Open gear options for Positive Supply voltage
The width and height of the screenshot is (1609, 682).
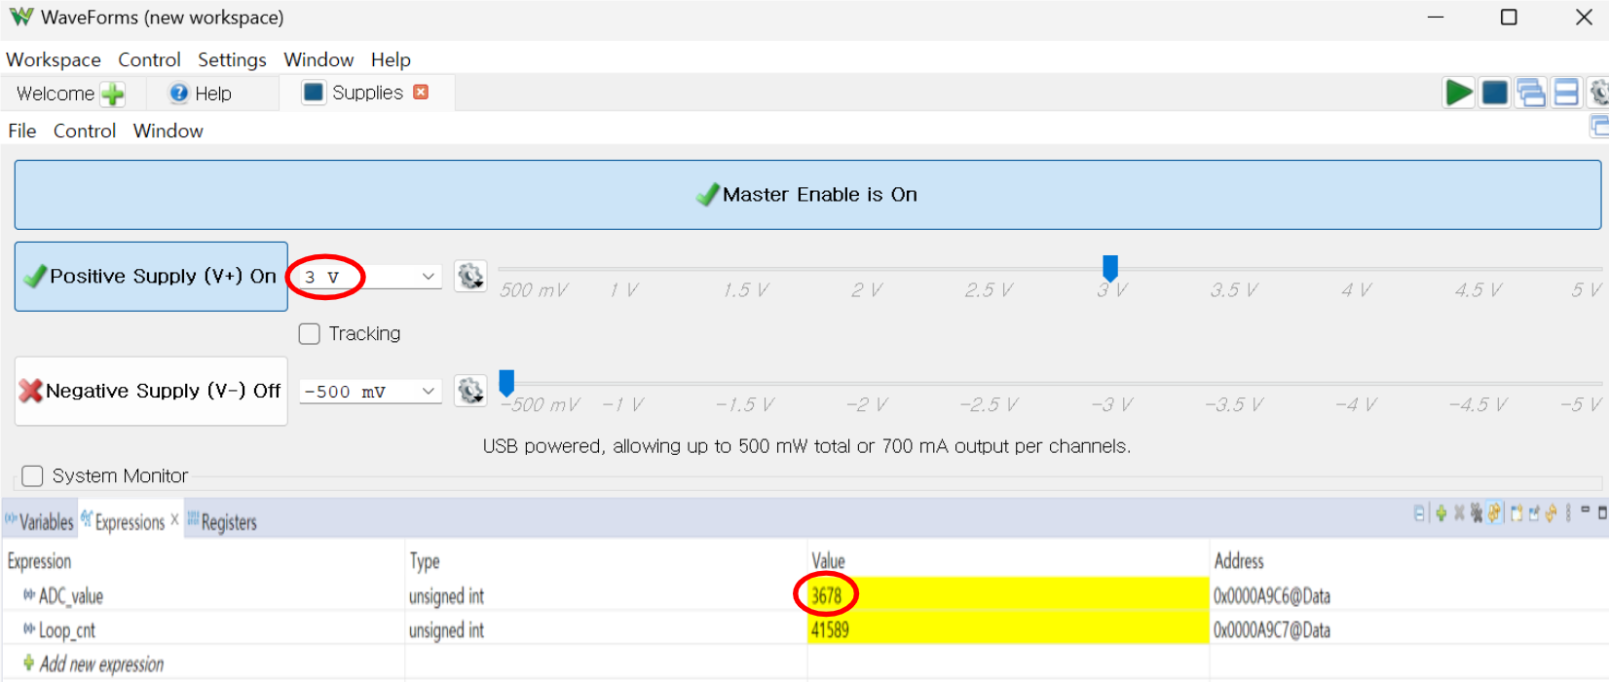470,276
